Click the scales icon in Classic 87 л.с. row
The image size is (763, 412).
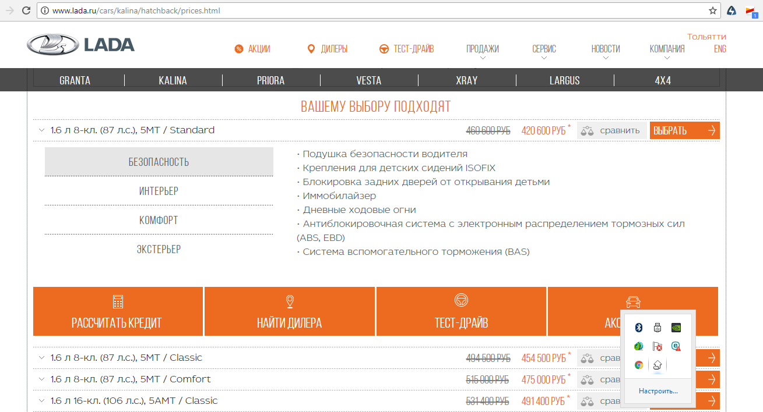(x=587, y=358)
